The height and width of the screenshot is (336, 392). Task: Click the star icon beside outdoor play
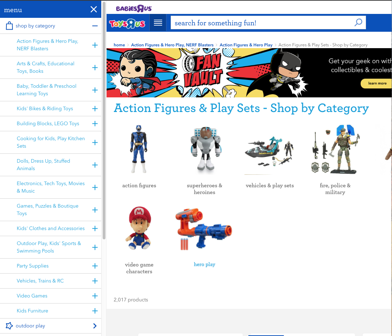(x=9, y=326)
